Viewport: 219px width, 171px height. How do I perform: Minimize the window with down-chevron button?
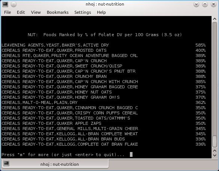coord(196,4)
